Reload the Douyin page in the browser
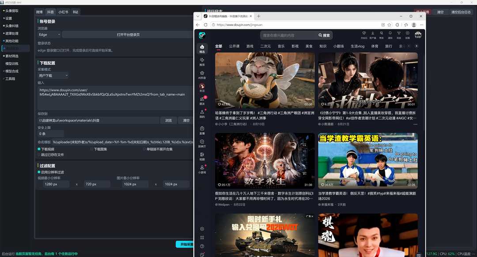 [x=206, y=25]
